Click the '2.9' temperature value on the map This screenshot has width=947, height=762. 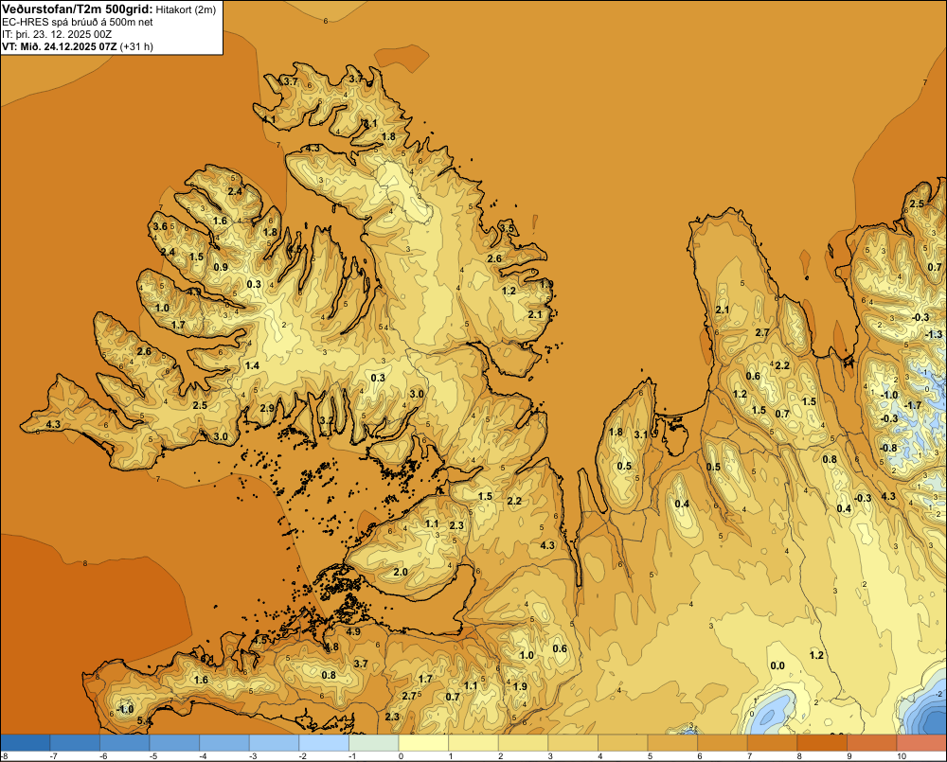click(x=267, y=408)
